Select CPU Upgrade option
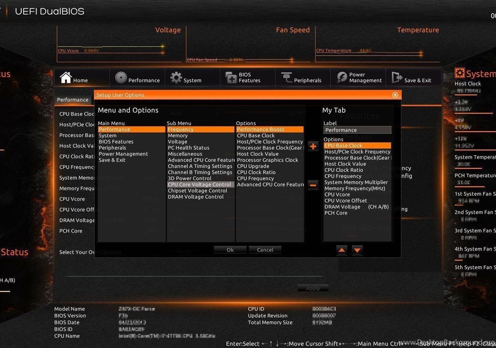This screenshot has width=496, height=348. (x=270, y=166)
